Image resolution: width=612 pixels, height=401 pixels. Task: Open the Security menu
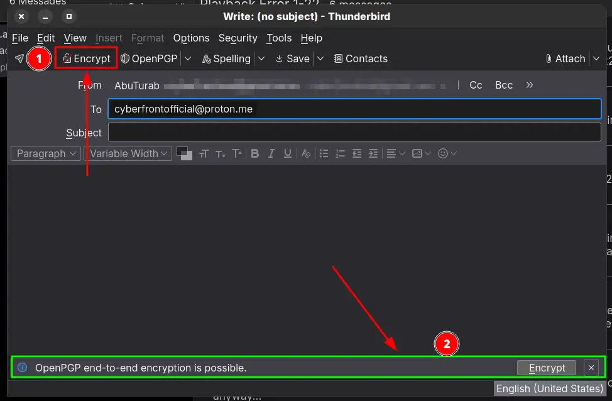[238, 38]
